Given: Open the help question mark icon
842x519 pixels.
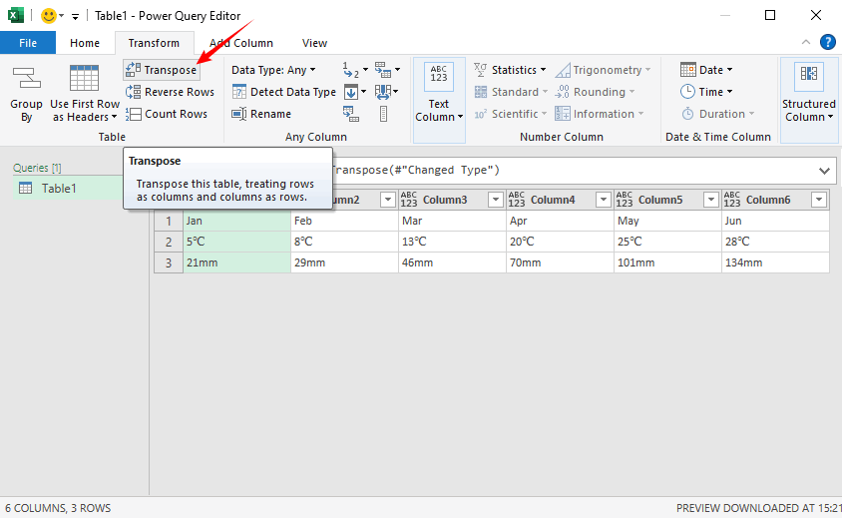Looking at the screenshot, I should pyautogui.click(x=827, y=42).
